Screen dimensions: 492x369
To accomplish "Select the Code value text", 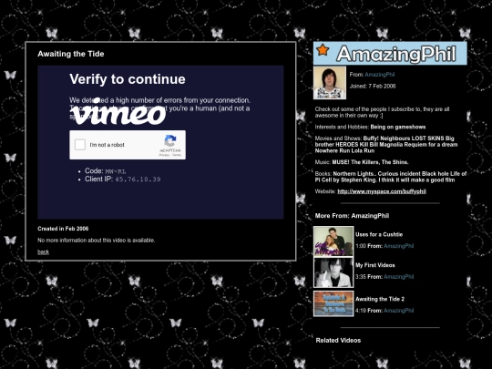I will point(115,171).
